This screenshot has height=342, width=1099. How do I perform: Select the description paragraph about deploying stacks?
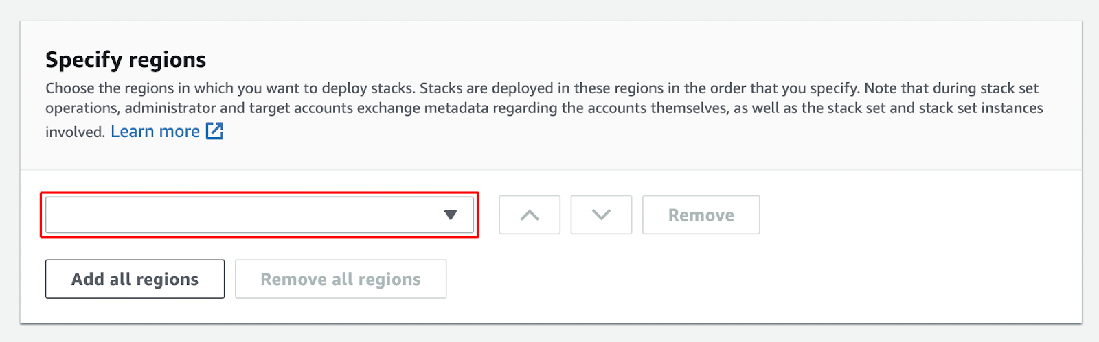click(x=544, y=110)
